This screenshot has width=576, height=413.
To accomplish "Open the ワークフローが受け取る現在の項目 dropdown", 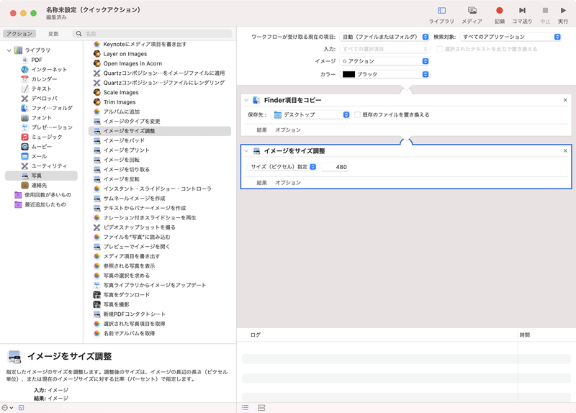I will click(384, 37).
